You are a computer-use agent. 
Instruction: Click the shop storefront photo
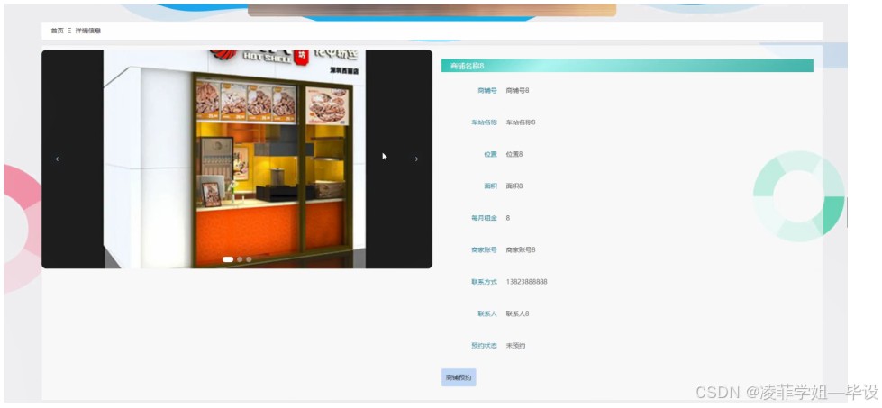[x=234, y=159]
